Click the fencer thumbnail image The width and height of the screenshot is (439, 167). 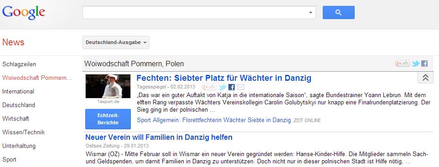108,86
